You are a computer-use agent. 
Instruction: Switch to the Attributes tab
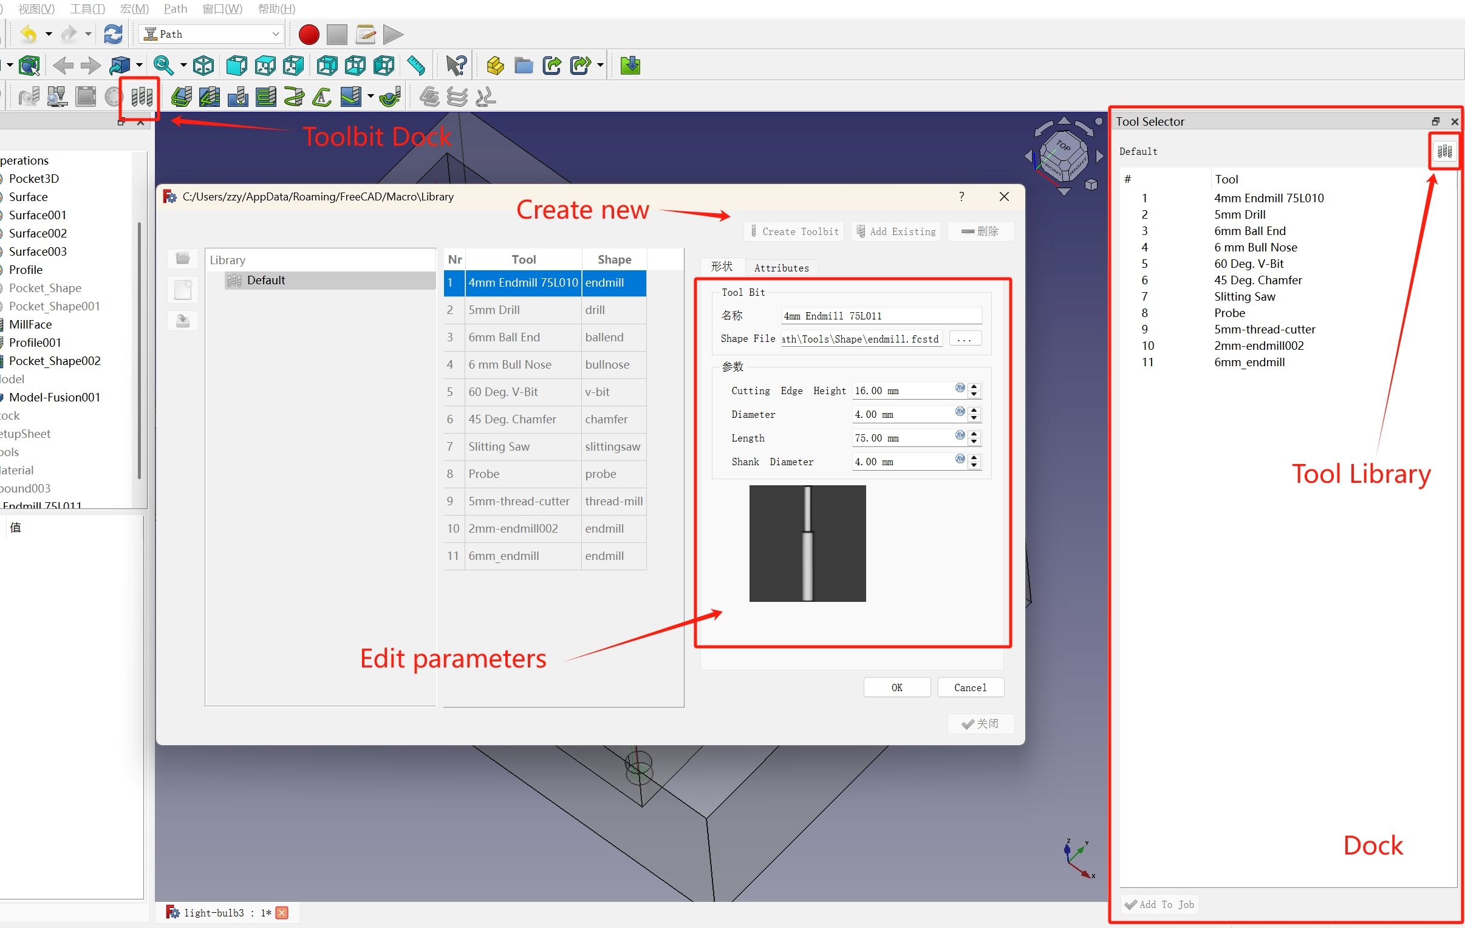pos(781,268)
